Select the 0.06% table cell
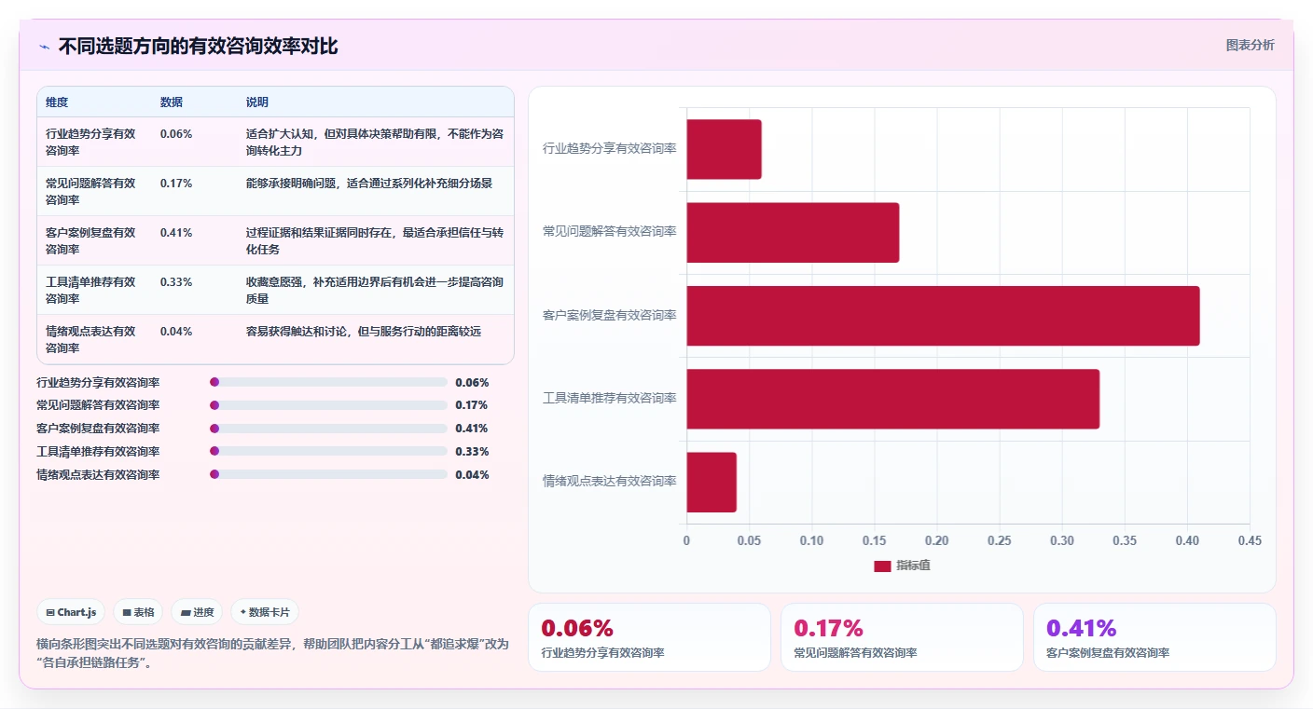 click(176, 133)
